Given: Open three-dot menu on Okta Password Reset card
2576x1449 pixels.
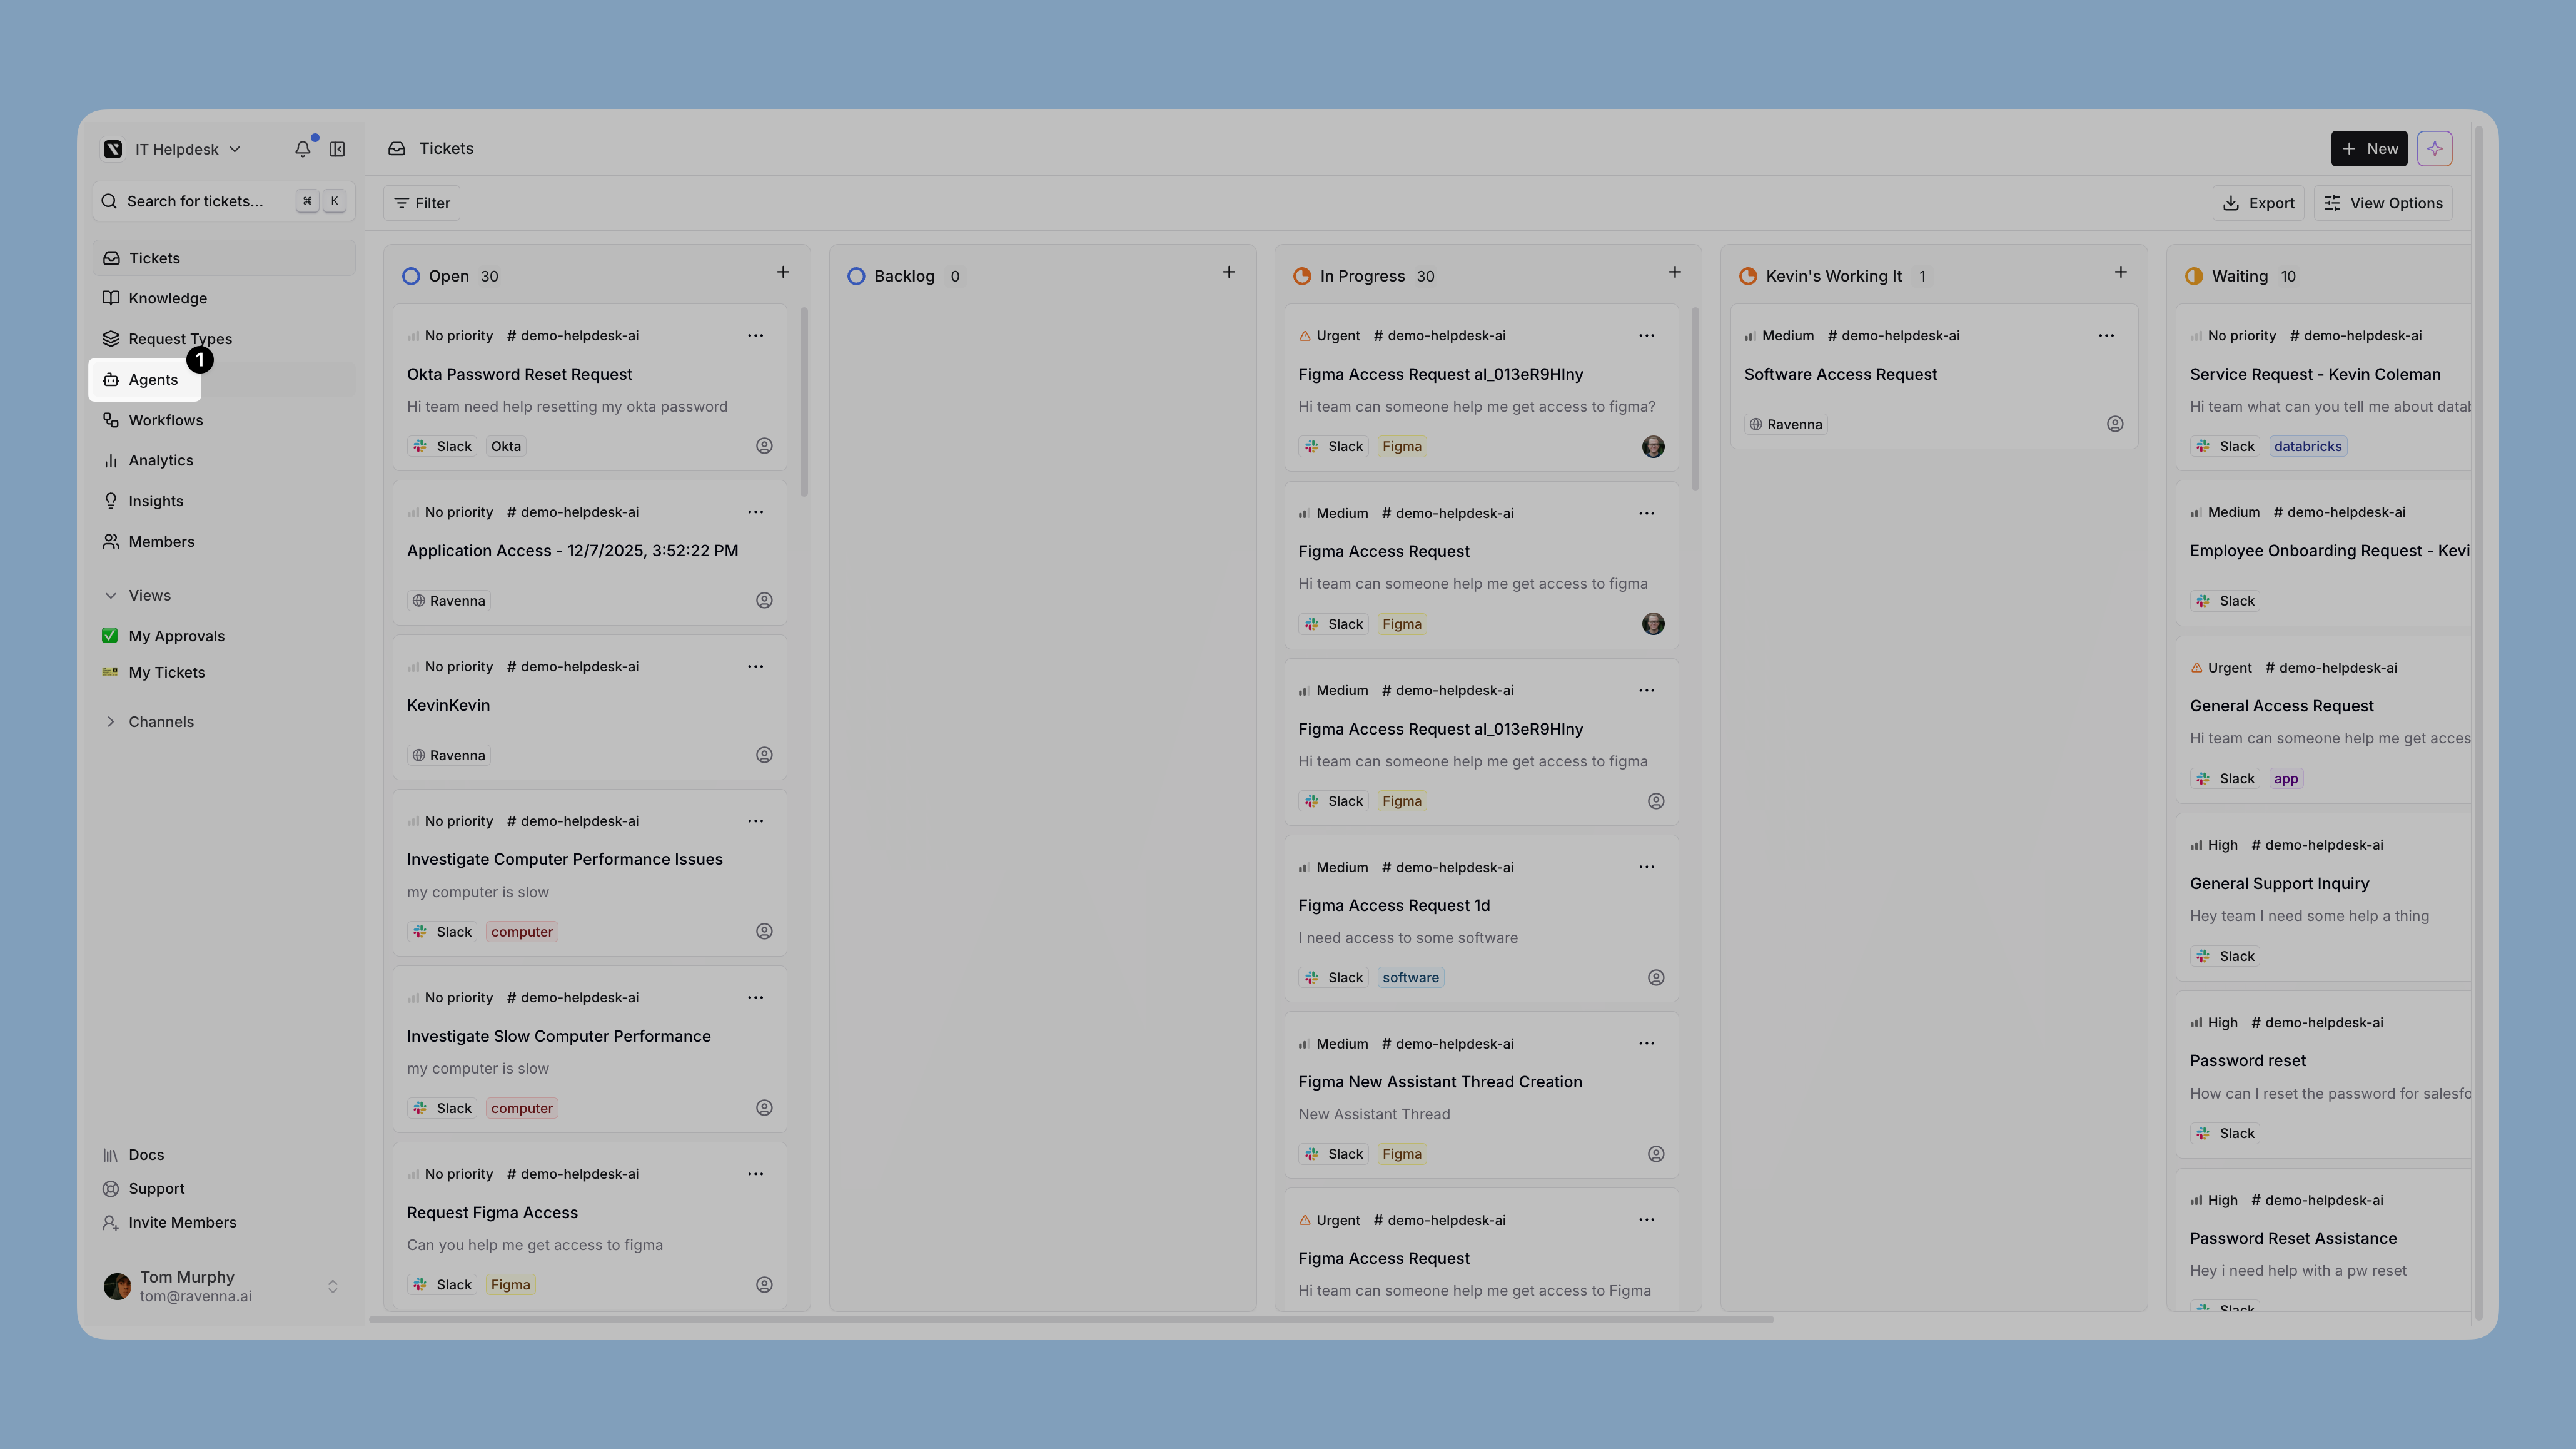Looking at the screenshot, I should click(x=755, y=336).
